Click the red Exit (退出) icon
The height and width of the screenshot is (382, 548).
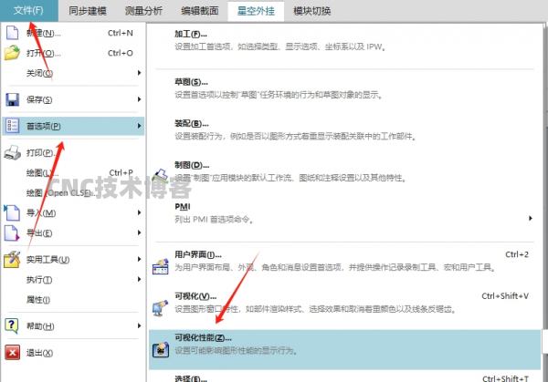[x=13, y=352]
